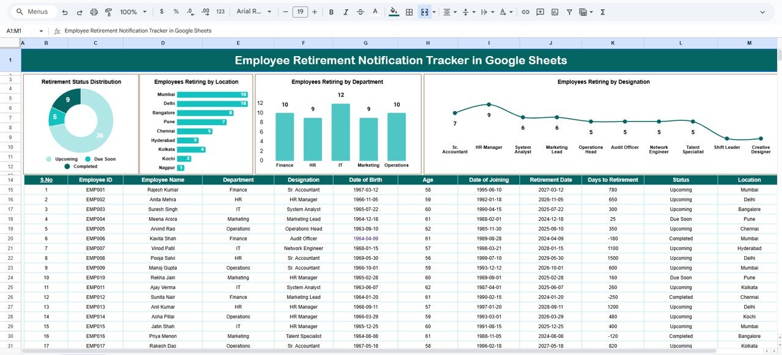Viewport: 782px width, 355px height.
Task: Click the Print icon
Action: click(93, 12)
